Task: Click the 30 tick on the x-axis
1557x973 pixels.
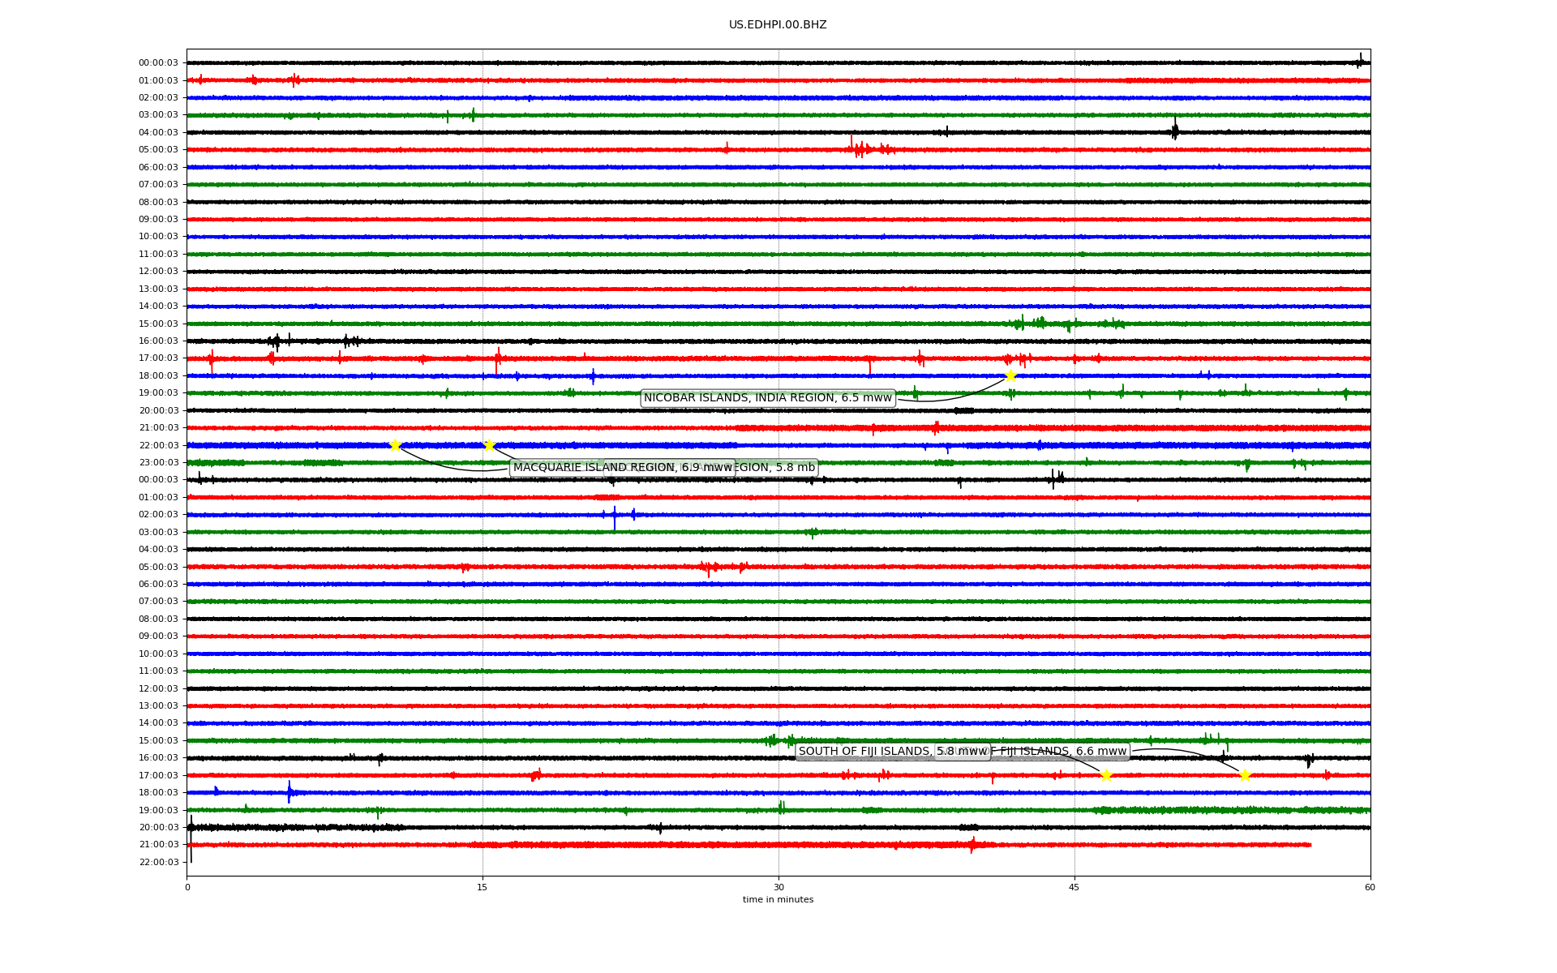Action: tap(778, 887)
